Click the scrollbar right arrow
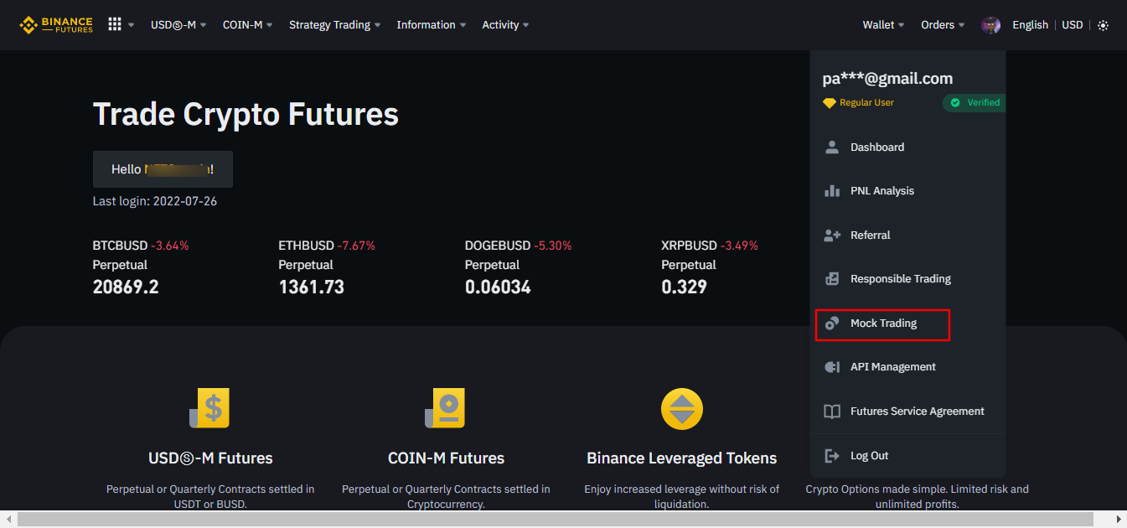 click(1119, 520)
